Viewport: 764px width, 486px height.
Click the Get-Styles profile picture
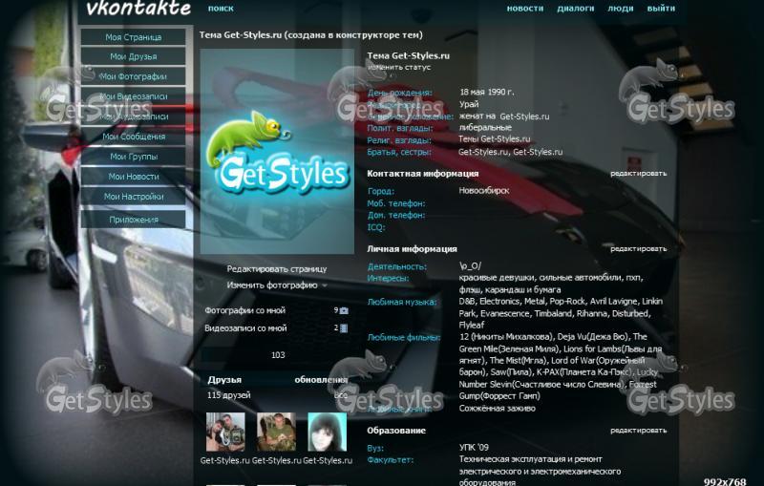point(276,151)
